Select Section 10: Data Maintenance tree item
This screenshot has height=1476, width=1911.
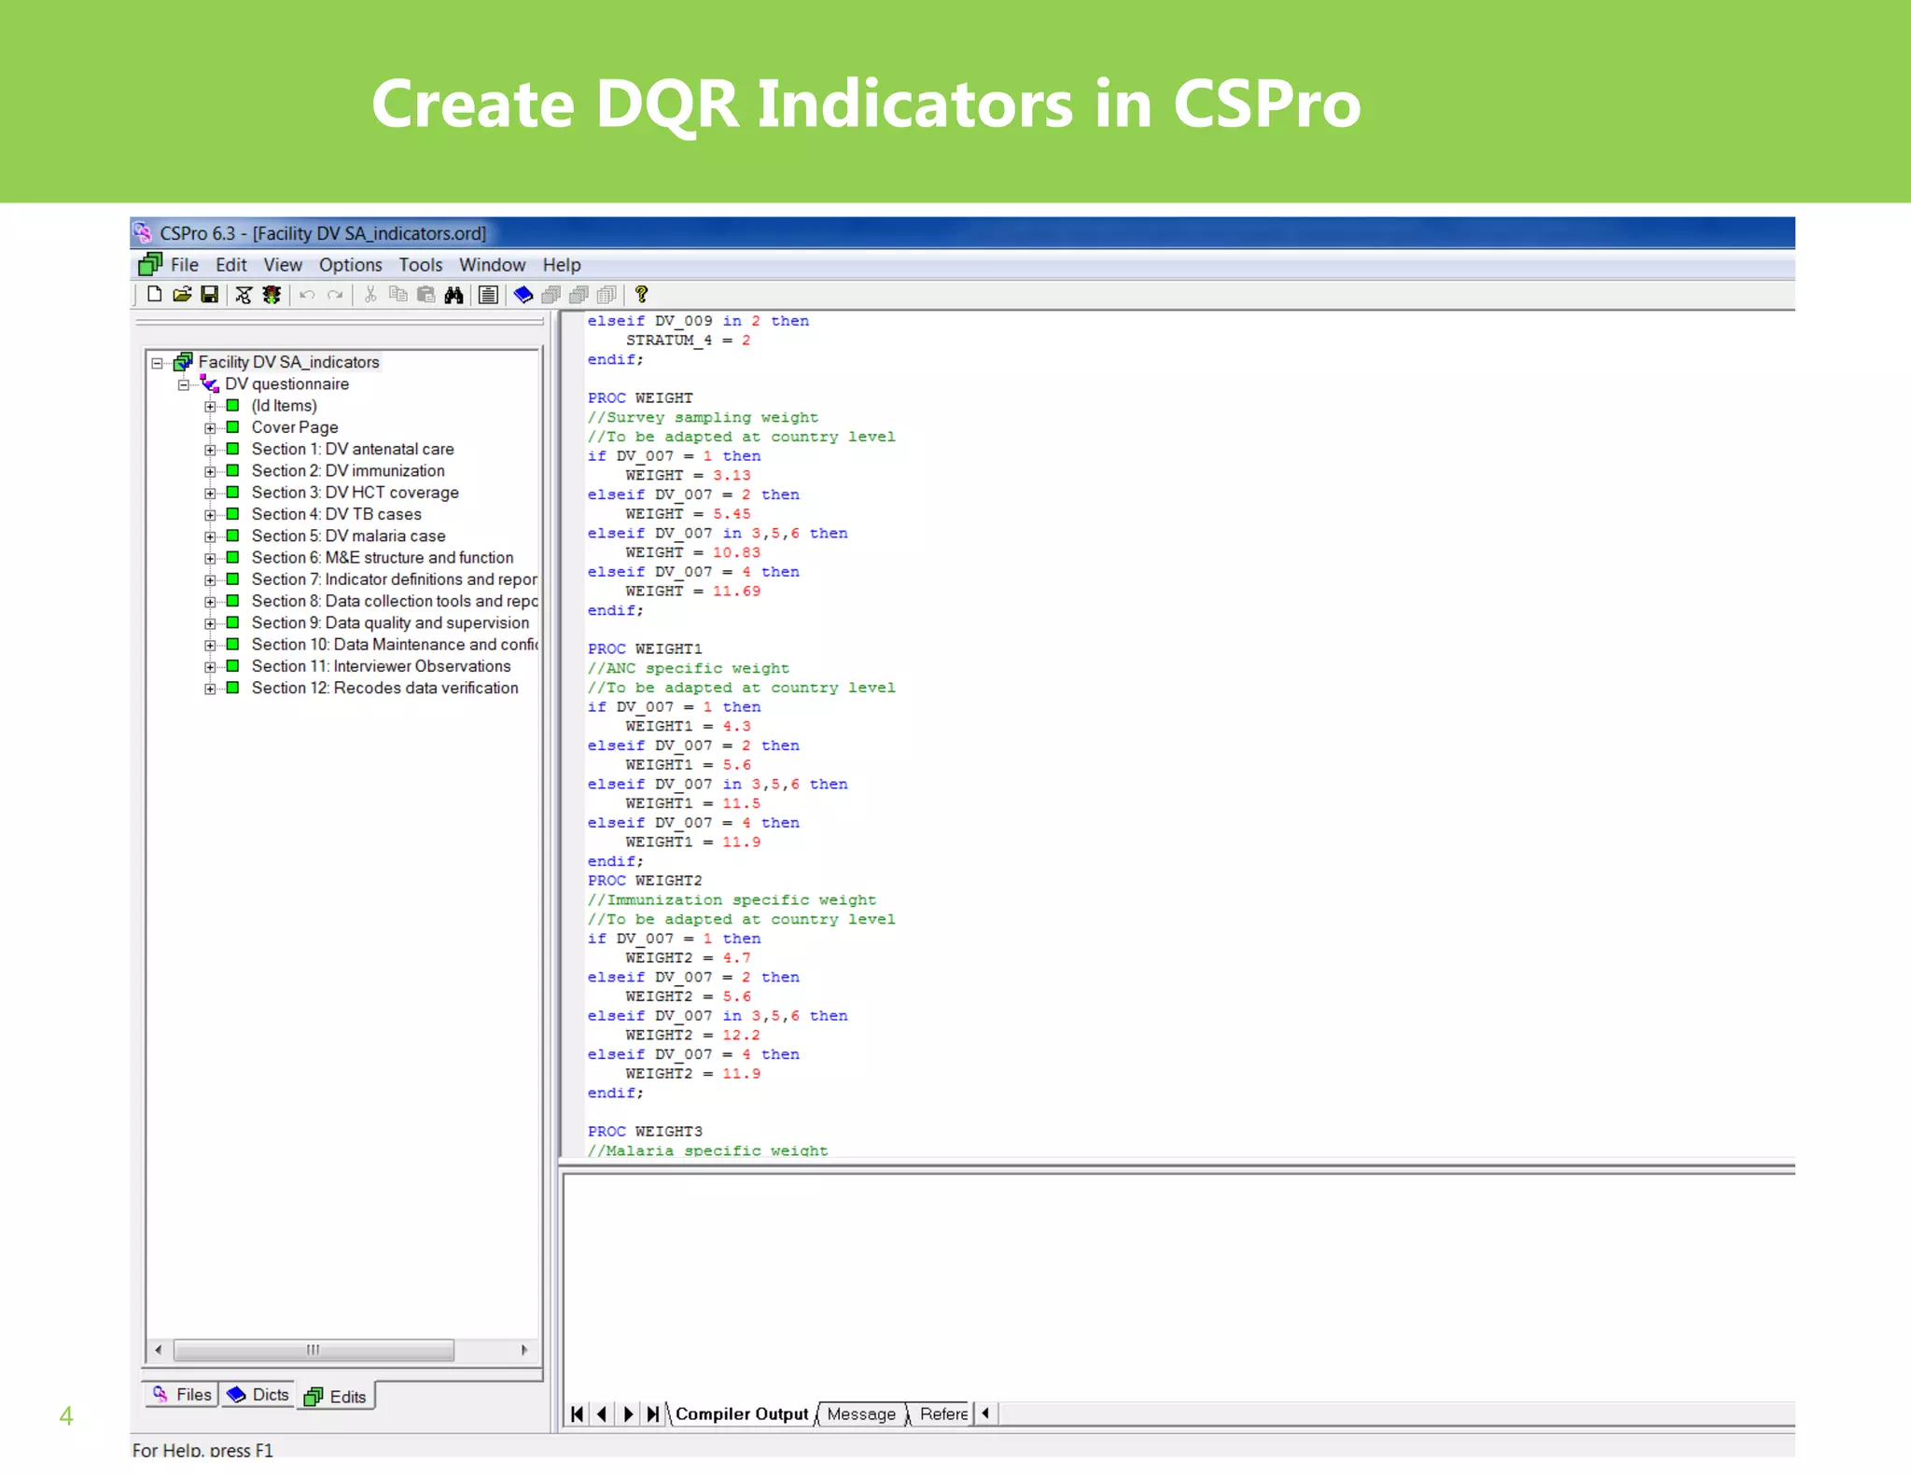pos(394,645)
